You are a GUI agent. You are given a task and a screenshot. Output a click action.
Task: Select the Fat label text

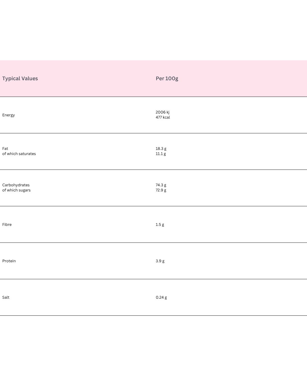point(5,148)
